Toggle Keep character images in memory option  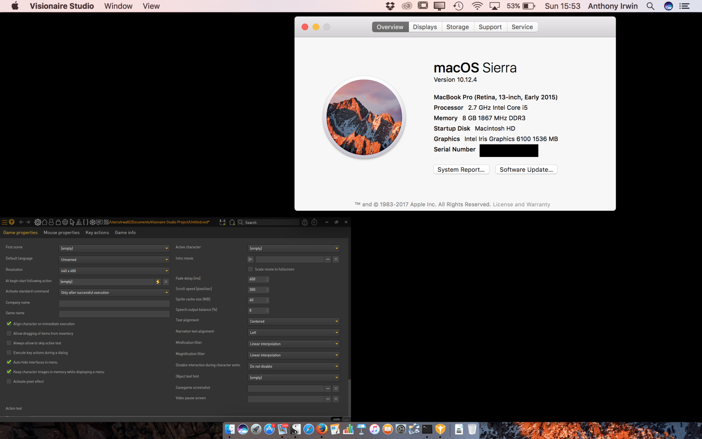[x=9, y=372]
